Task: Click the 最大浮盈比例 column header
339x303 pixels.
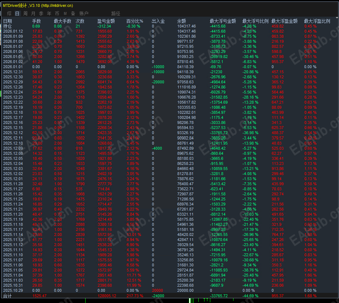Action: click(x=317, y=21)
